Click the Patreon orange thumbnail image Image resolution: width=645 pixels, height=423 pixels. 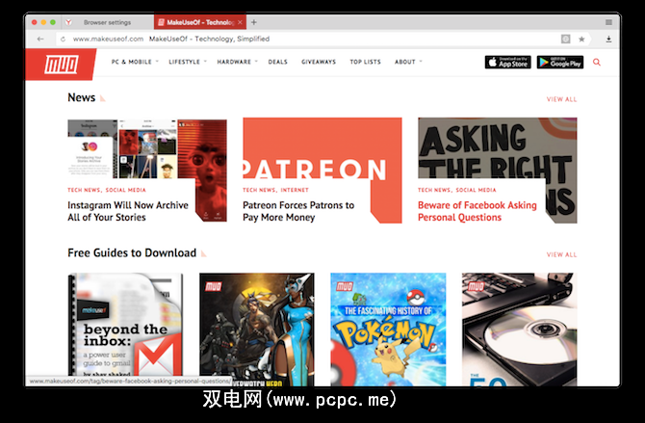point(322,148)
